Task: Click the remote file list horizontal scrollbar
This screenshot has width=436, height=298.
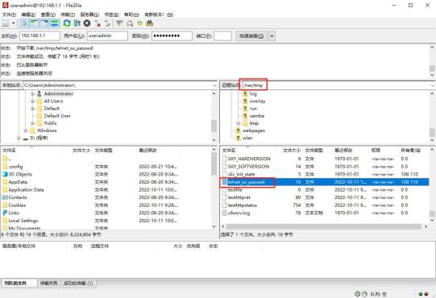Action: tap(324, 226)
